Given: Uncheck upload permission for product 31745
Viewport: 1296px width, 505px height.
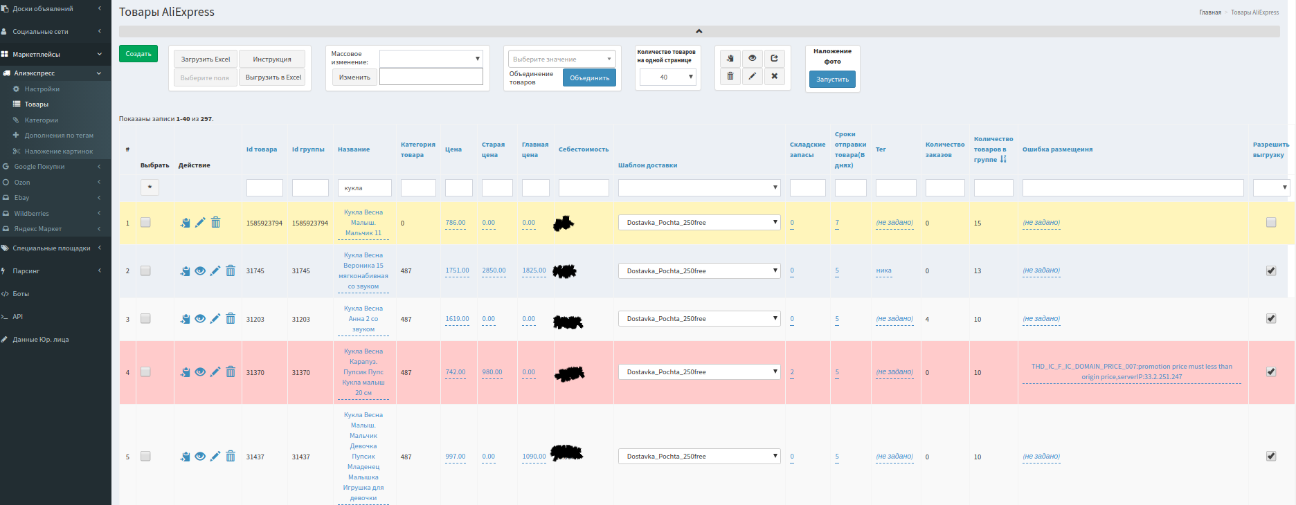Looking at the screenshot, I should tap(1271, 271).
